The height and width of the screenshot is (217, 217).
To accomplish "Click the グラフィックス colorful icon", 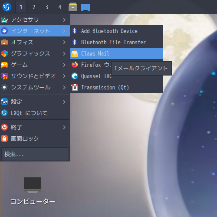I will pos(4,53).
